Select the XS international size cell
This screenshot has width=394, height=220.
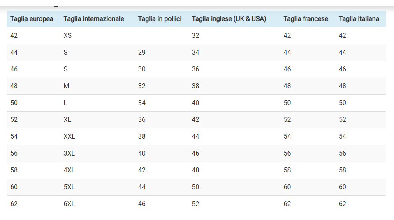[x=67, y=35]
